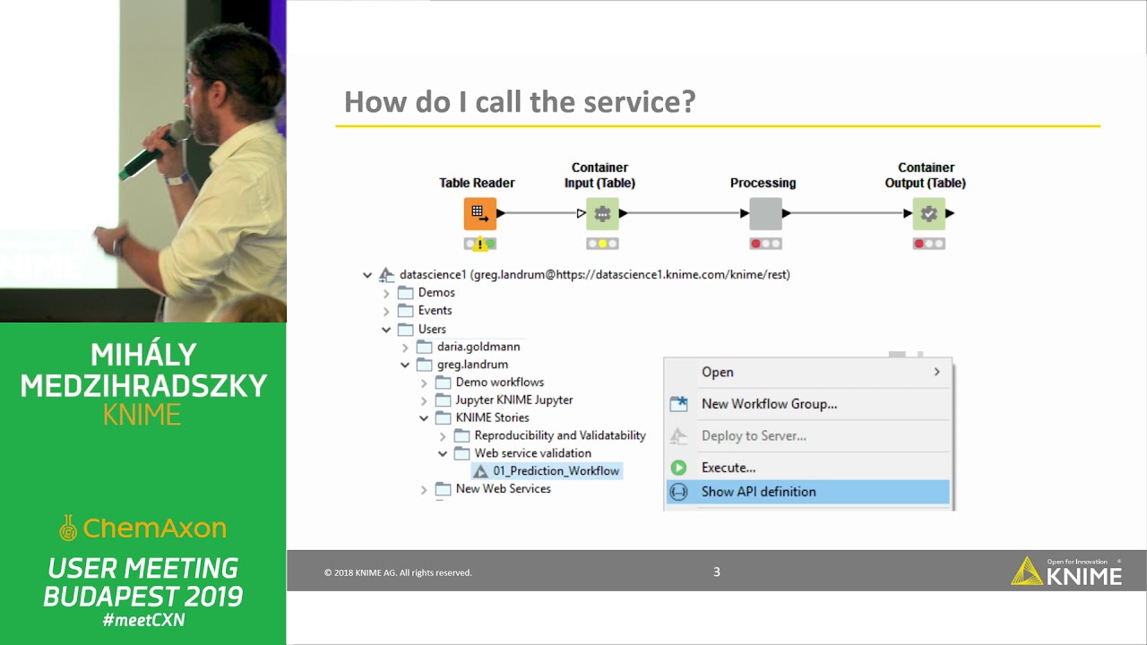Click the Processing node label

(763, 183)
